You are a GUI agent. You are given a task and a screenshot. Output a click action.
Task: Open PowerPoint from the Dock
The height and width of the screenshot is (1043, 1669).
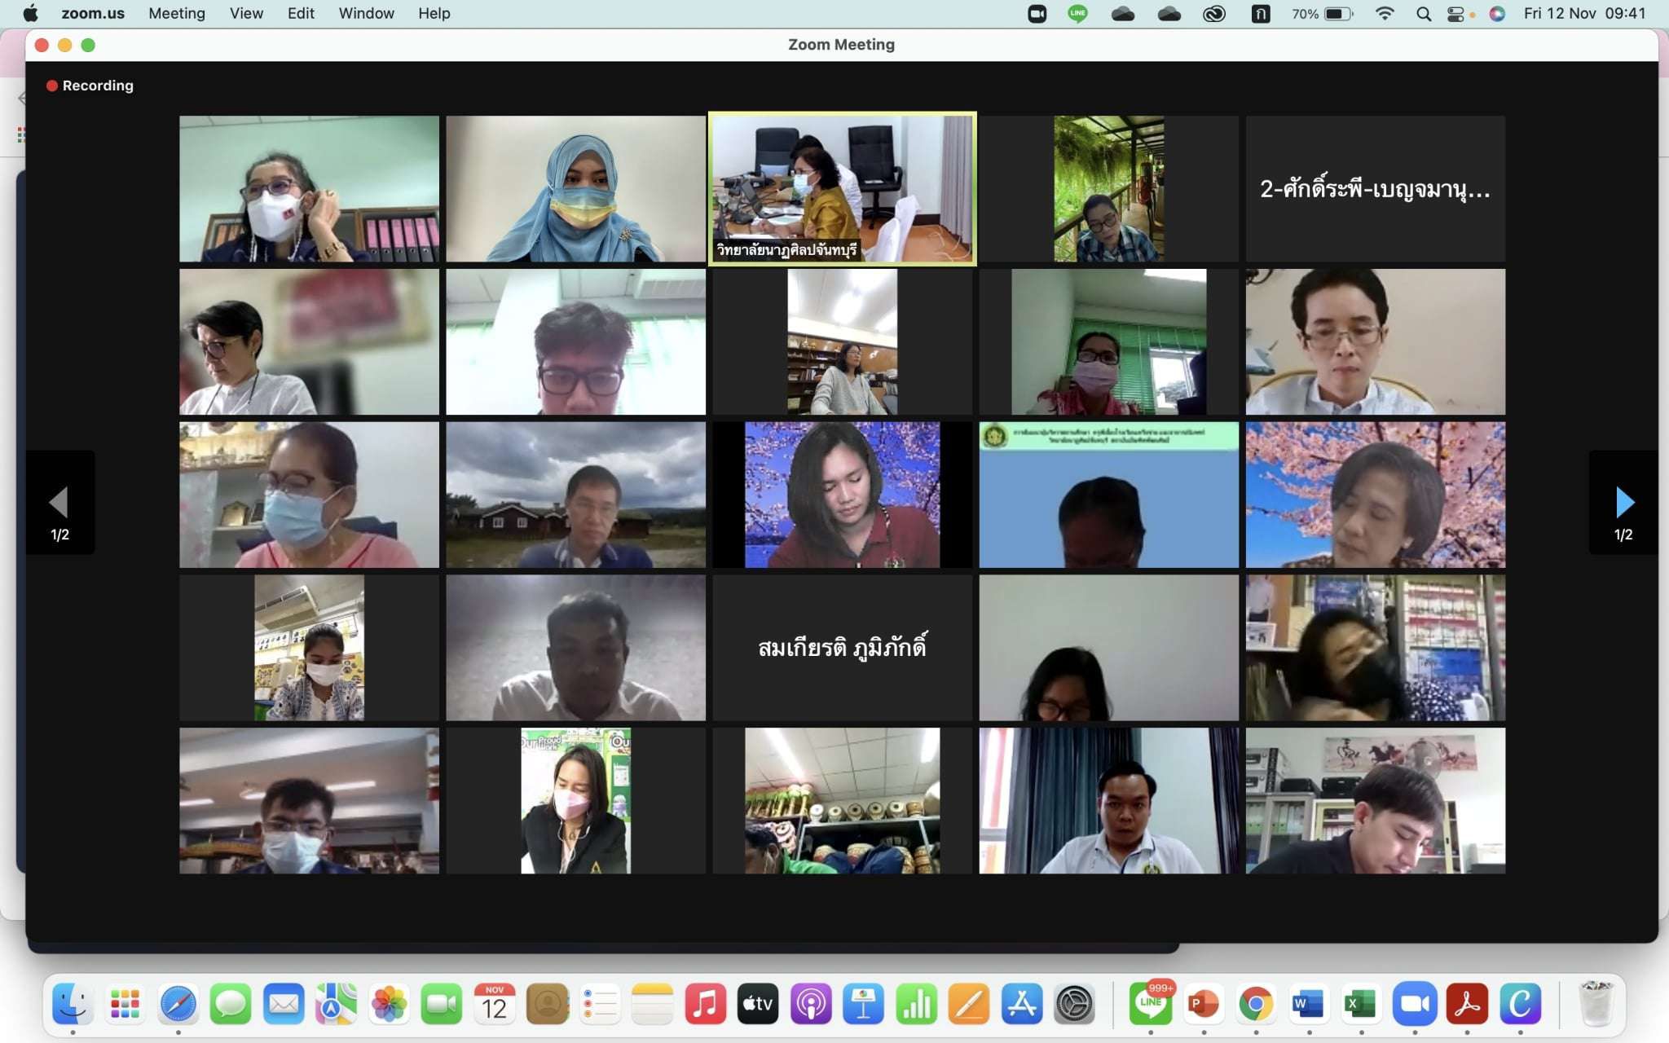pyautogui.click(x=1203, y=1004)
